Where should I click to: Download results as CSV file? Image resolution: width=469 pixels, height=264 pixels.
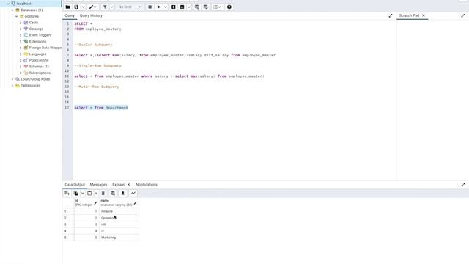(122, 194)
